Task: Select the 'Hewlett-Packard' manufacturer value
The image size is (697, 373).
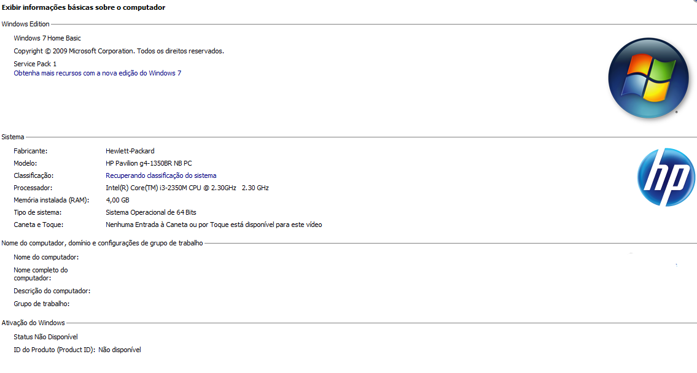Action: (x=130, y=151)
